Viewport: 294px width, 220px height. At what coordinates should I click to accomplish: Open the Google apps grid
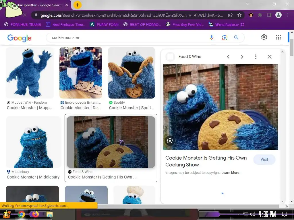[278, 37]
